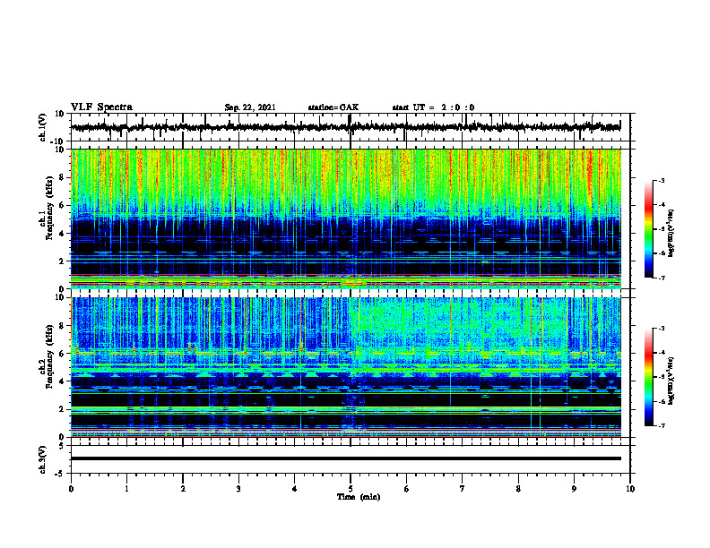Image resolution: width=710 pixels, height=548 pixels.
Task: Click the ch.1 voltage waveform trace
Action: [x=345, y=127]
